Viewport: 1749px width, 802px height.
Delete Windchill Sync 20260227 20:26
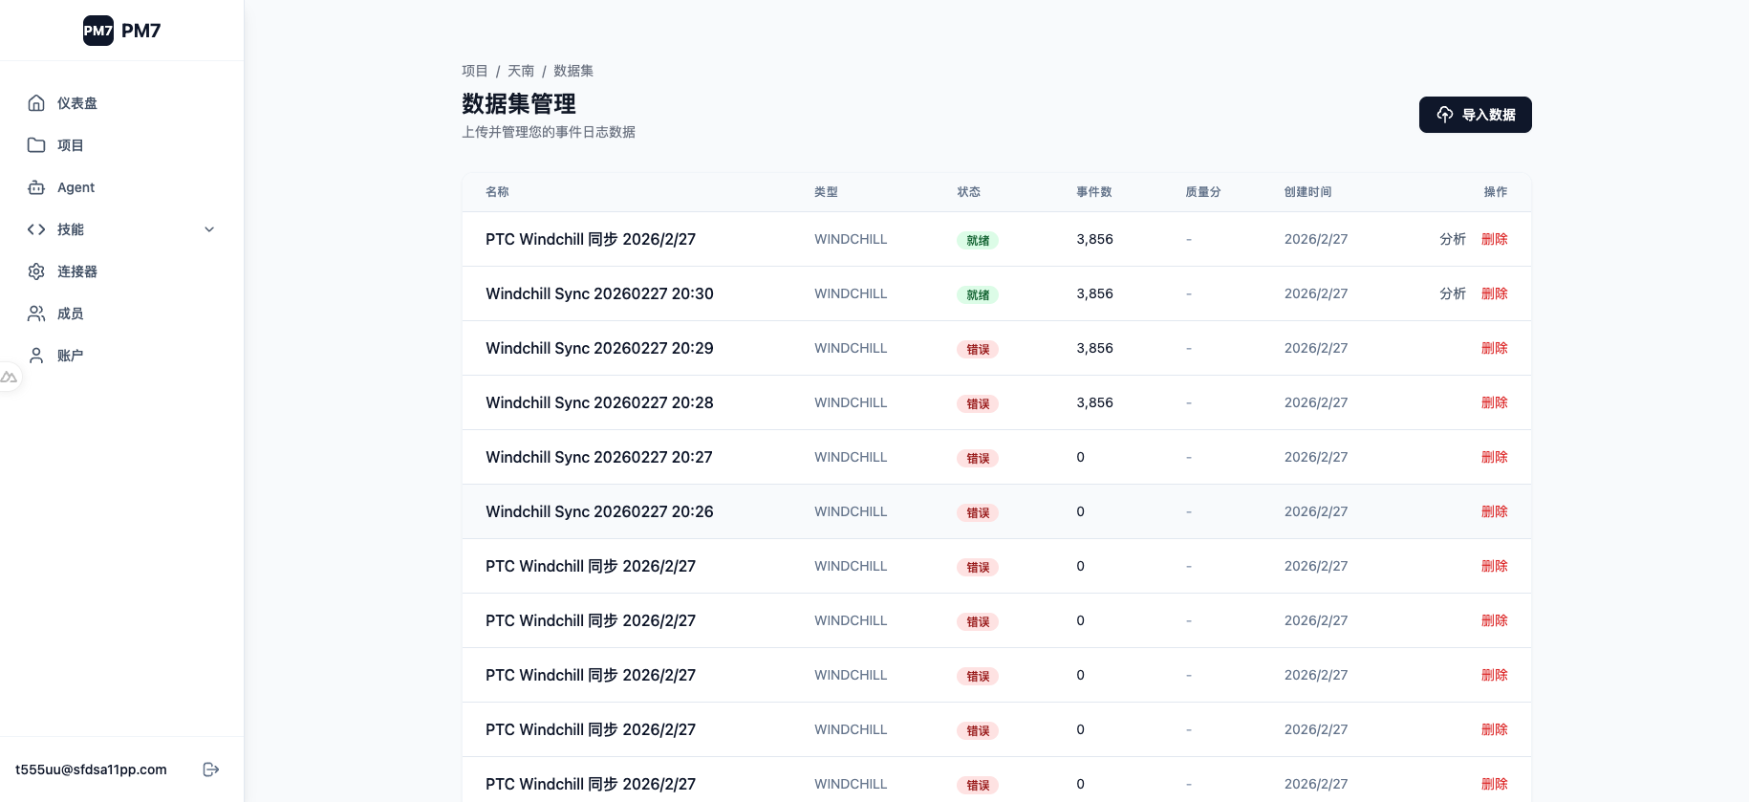pyautogui.click(x=1495, y=511)
